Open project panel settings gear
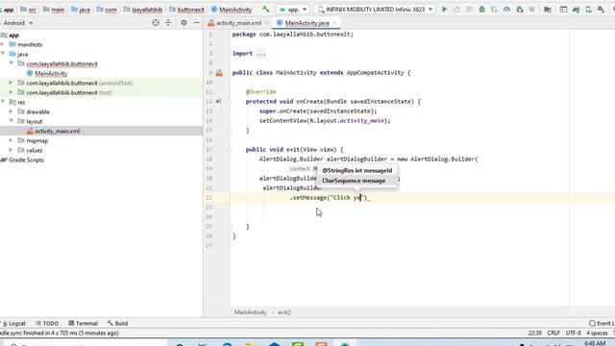615x346 pixels. point(184,23)
